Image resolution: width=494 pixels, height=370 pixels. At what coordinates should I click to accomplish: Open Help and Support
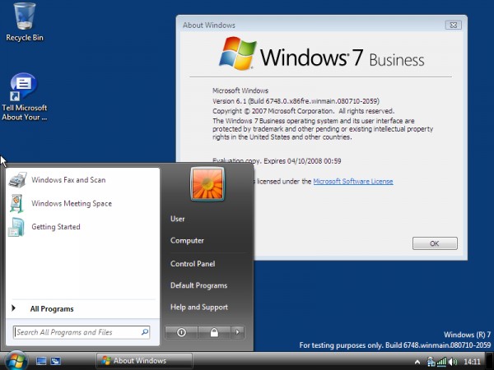(x=199, y=307)
